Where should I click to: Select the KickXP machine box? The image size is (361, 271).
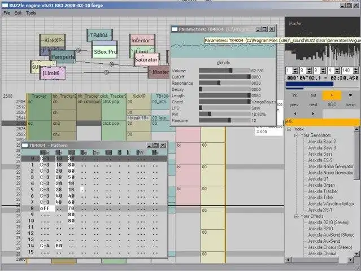point(53,41)
